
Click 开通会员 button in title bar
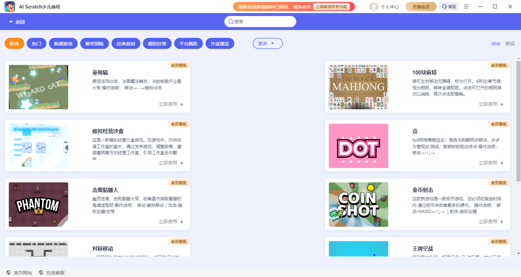(421, 7)
